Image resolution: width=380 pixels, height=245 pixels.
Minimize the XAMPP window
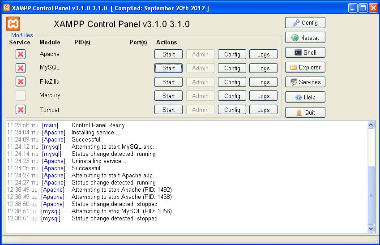[x=353, y=8]
